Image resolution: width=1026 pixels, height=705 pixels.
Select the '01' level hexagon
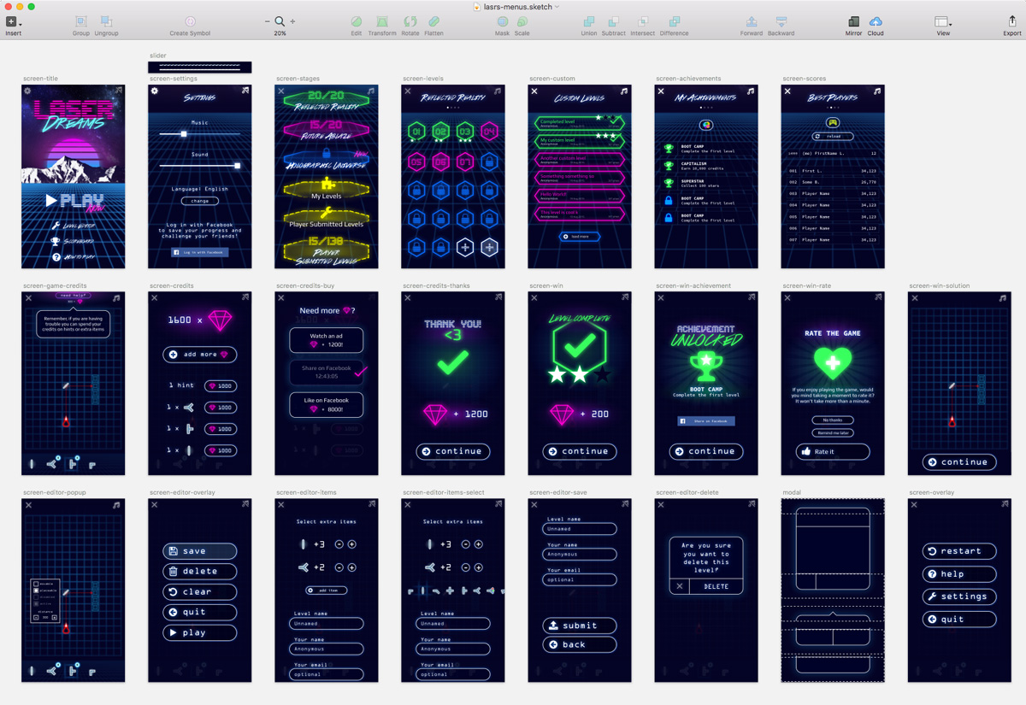point(416,132)
